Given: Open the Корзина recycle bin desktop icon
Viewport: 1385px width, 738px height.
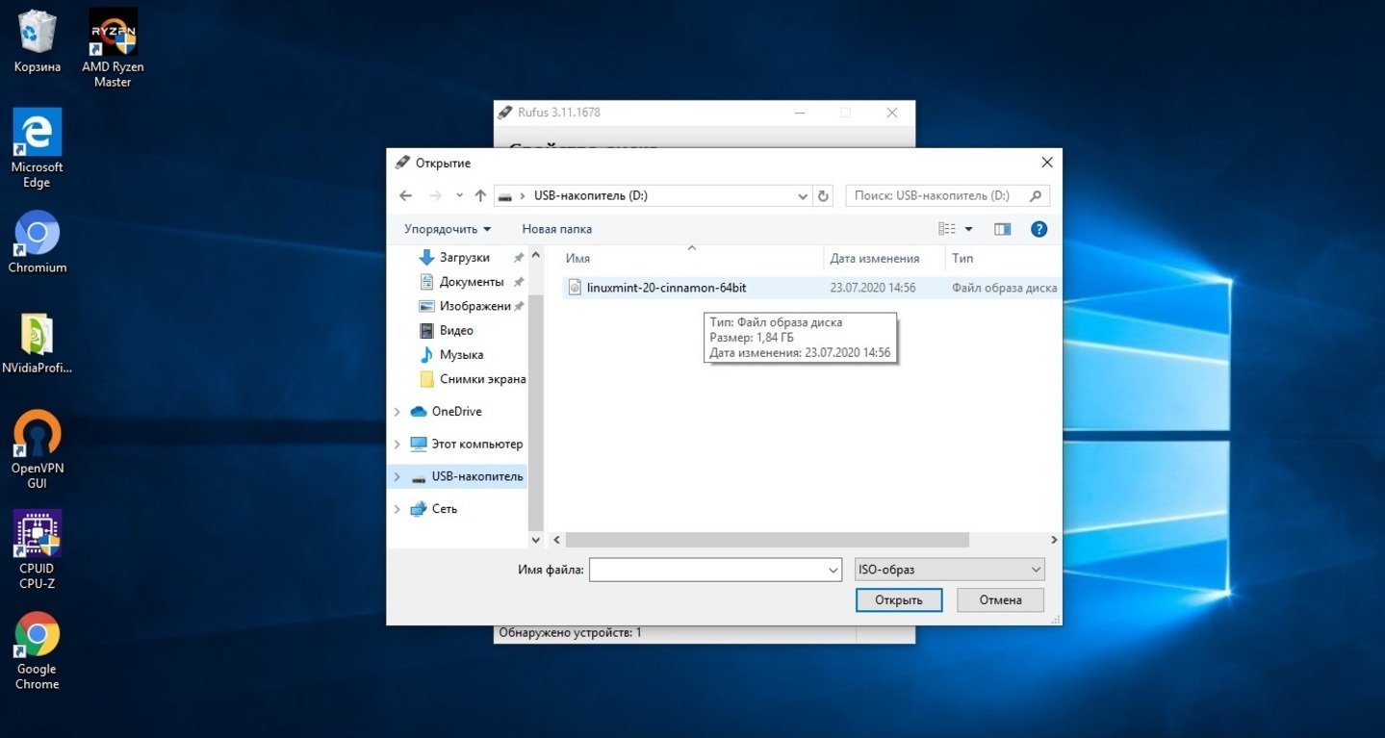Looking at the screenshot, I should pyautogui.click(x=37, y=41).
